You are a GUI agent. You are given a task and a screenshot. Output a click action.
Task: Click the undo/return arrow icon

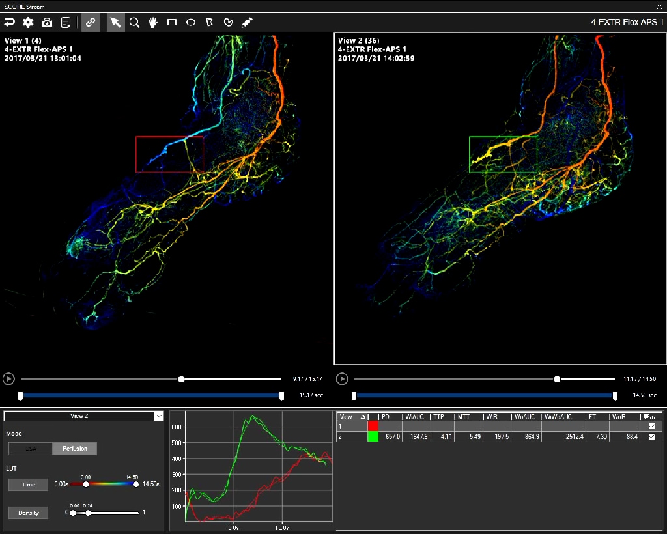pyautogui.click(x=9, y=22)
